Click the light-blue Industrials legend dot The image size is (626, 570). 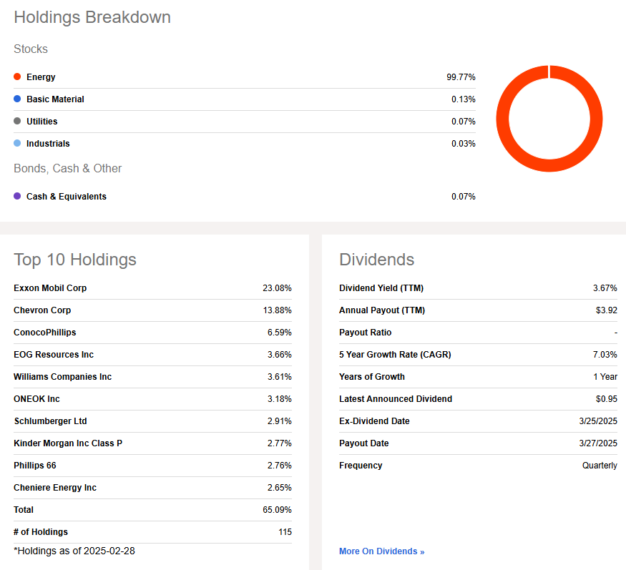click(17, 143)
